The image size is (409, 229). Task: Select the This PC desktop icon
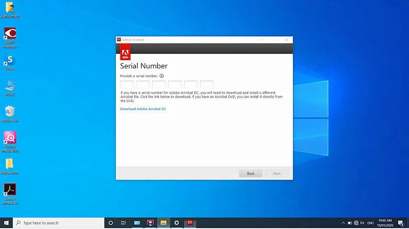point(10,88)
